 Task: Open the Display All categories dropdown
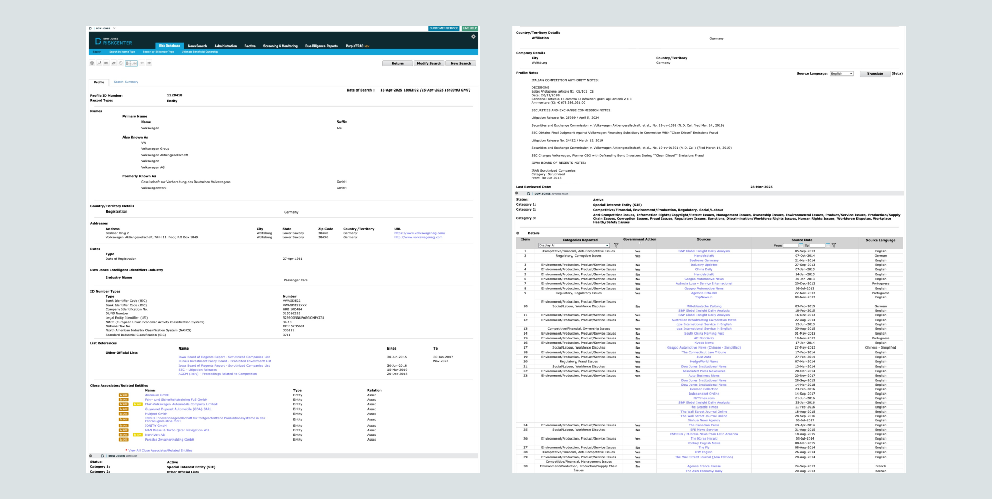coord(574,245)
